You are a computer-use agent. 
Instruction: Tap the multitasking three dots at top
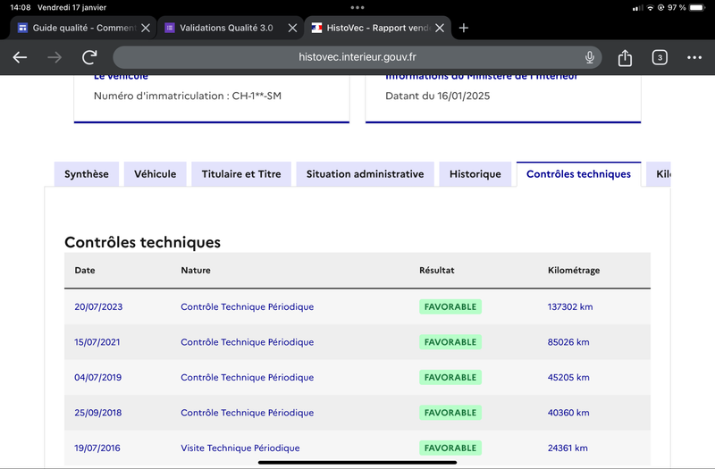pyautogui.click(x=357, y=7)
